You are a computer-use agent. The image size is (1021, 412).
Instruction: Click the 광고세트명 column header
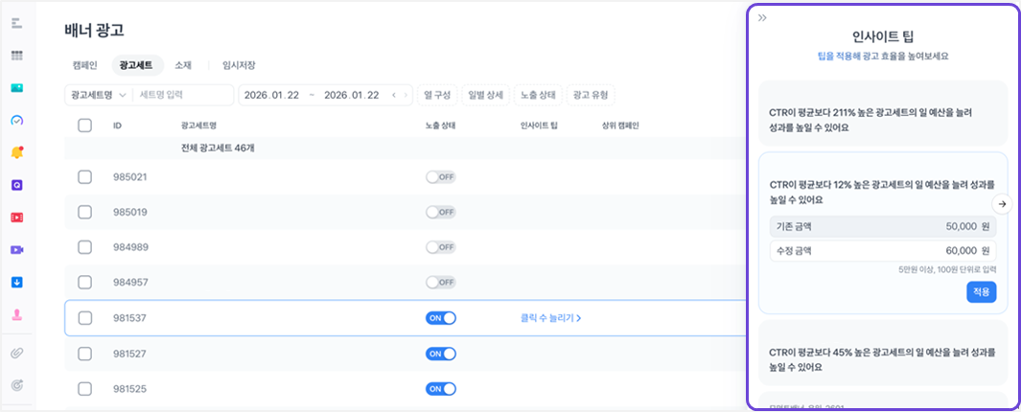(198, 125)
